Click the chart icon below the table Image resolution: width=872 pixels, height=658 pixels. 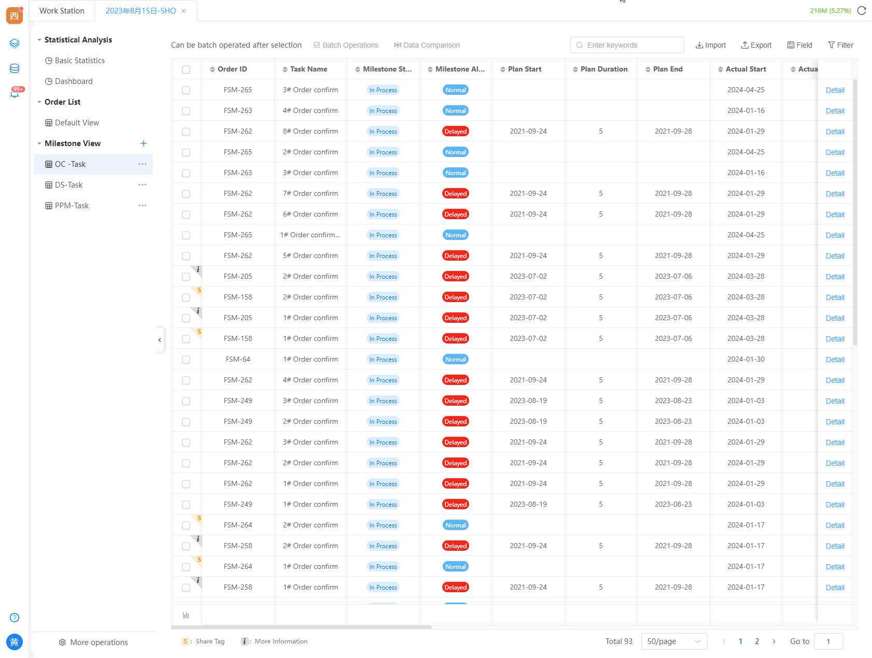(186, 615)
